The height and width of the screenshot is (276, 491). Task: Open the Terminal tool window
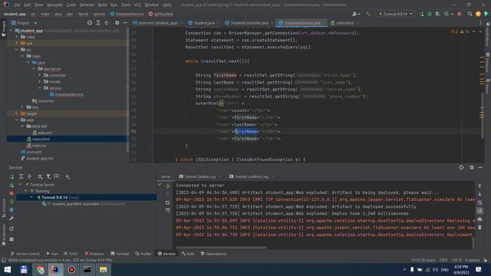click(x=120, y=254)
